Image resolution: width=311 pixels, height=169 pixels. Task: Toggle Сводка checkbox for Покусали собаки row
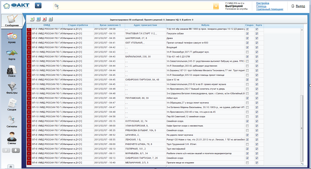tap(247, 34)
